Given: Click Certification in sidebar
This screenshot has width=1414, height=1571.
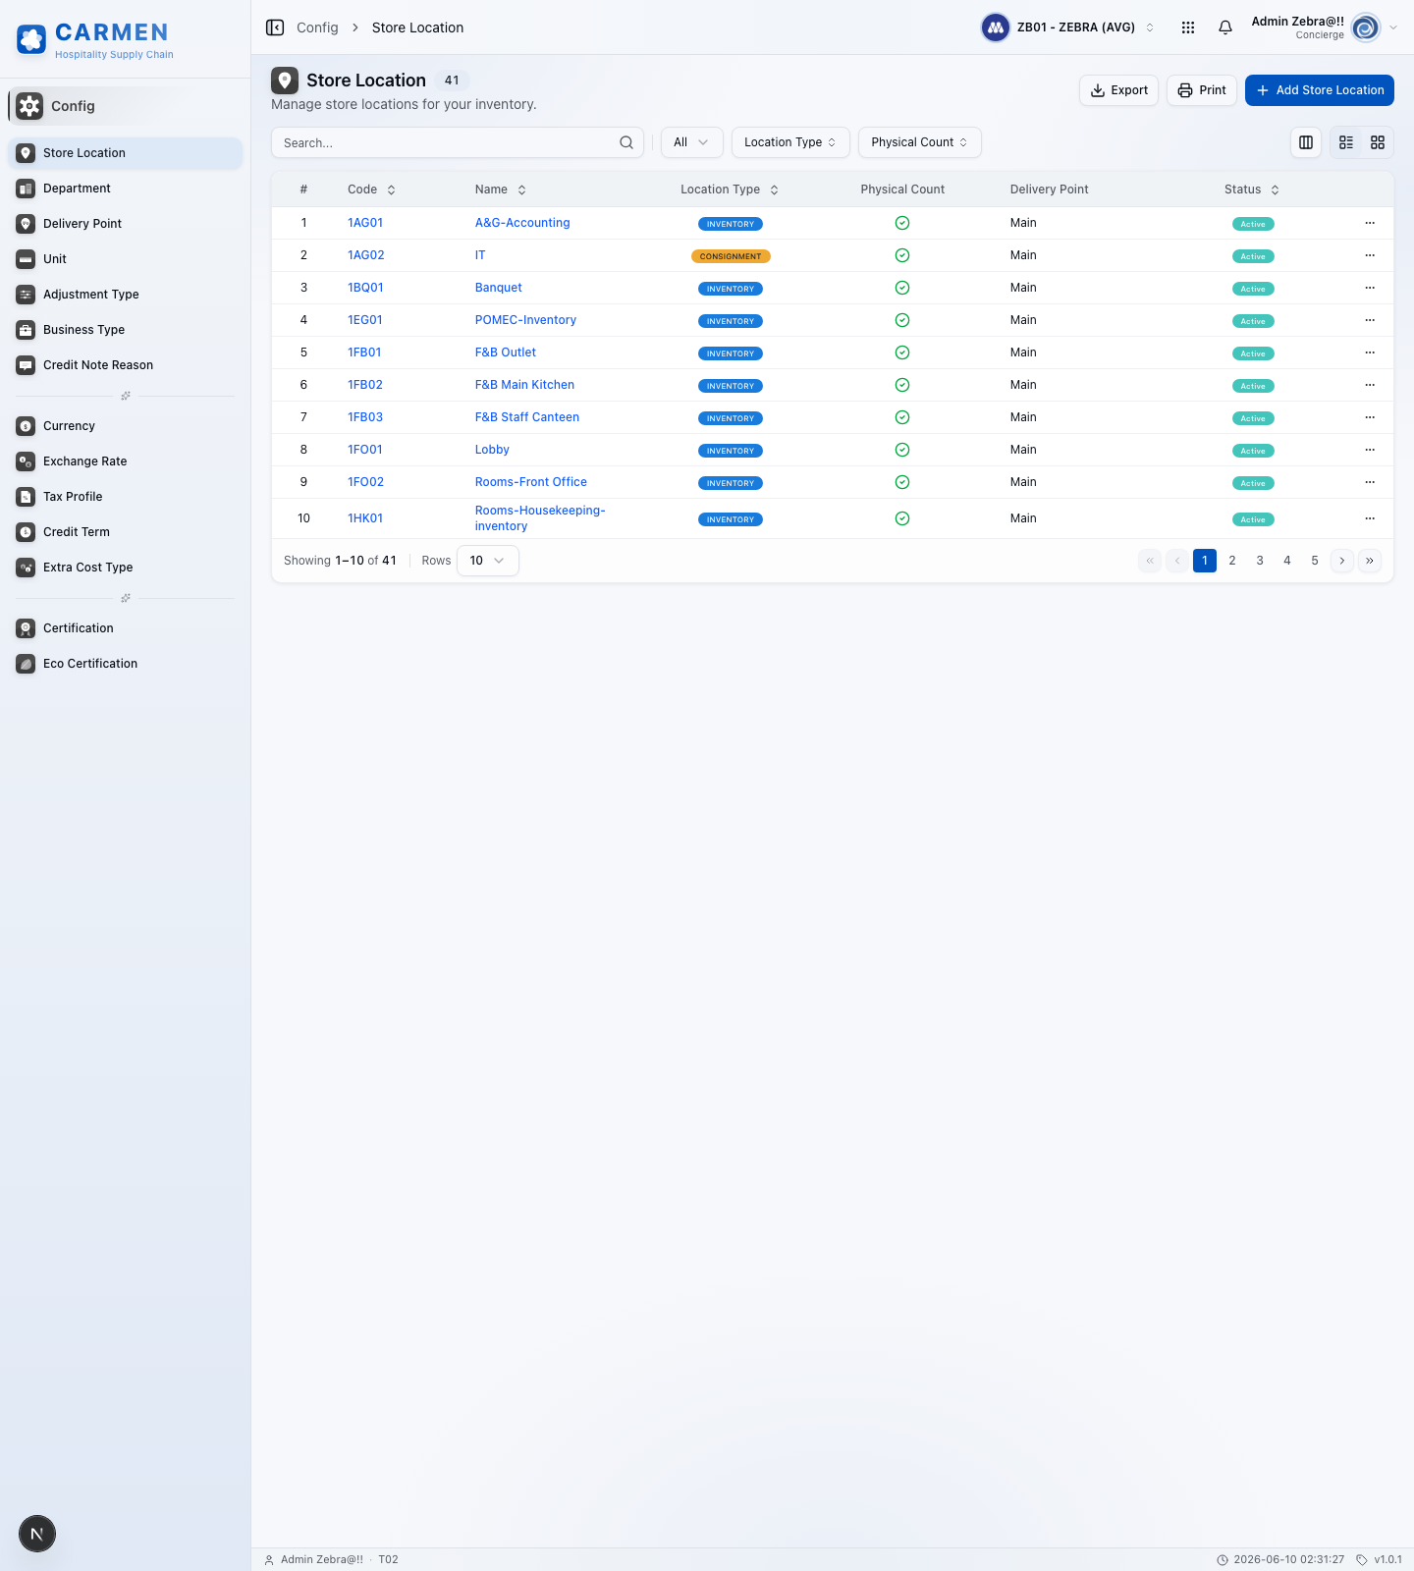Looking at the screenshot, I should pyautogui.click(x=126, y=628).
